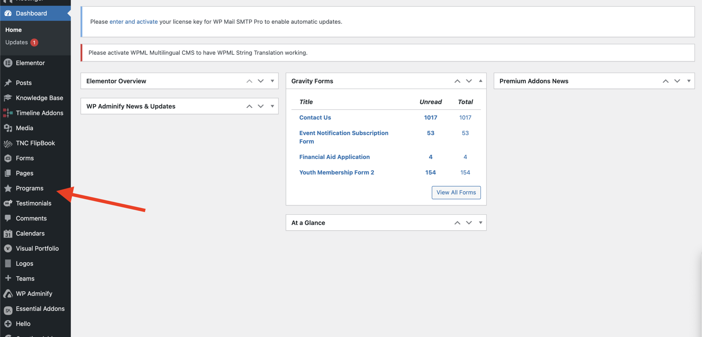Click the Elementor icon in sidebar
The image size is (702, 337).
tap(8, 63)
